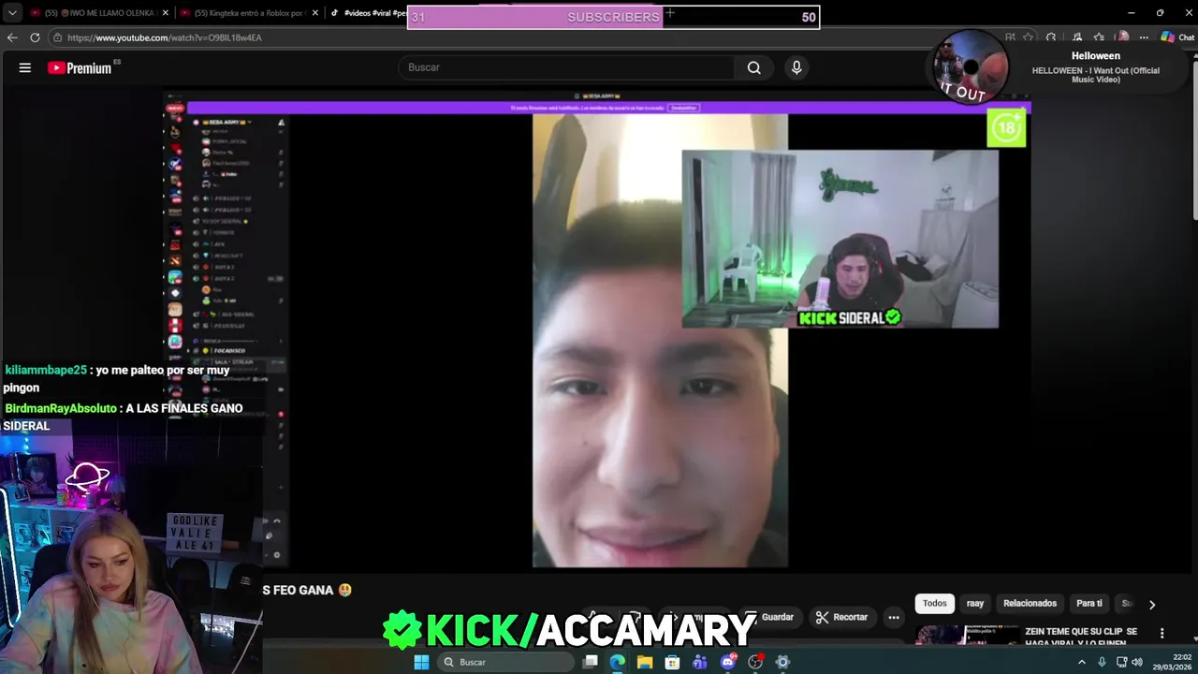1198x674 pixels.
Task: Open Teams from the taskbar
Action: 700,662
